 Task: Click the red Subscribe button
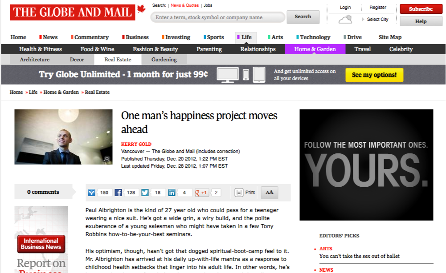(421, 9)
